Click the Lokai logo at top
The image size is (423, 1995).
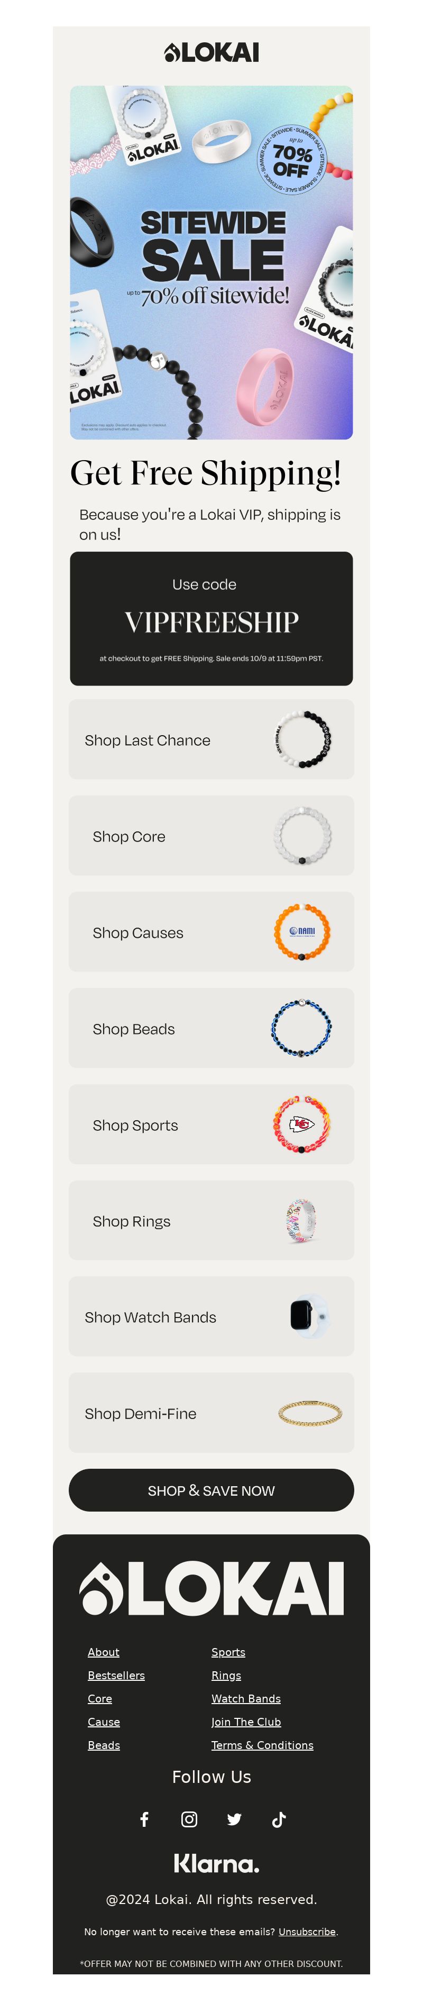(x=212, y=53)
